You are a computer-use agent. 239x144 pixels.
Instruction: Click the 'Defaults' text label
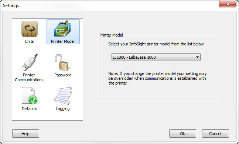tap(29, 109)
